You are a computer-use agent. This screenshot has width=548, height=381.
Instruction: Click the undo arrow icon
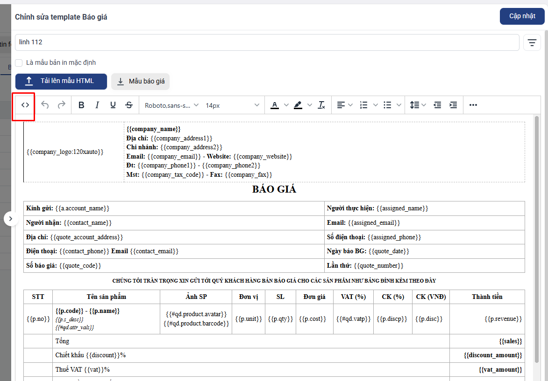tap(45, 105)
